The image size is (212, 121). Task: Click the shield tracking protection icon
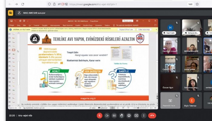click(x=49, y=4)
